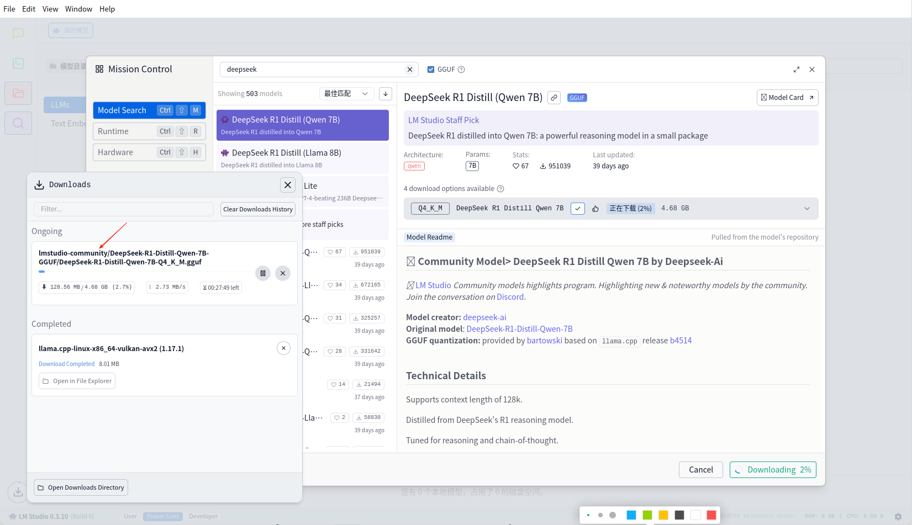
Task: Open settings gear in status bar
Action: click(x=898, y=517)
